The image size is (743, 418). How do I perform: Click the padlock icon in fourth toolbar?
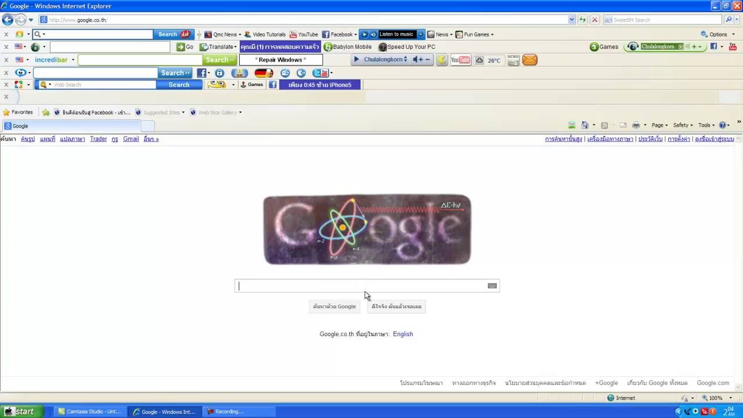(x=219, y=73)
